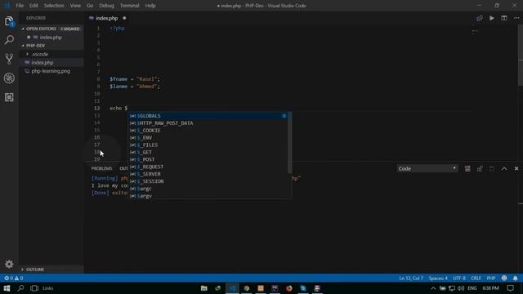Image resolution: width=523 pixels, height=294 pixels.
Task: Choose $GLOBALS from the suggestion list
Action: point(208,116)
